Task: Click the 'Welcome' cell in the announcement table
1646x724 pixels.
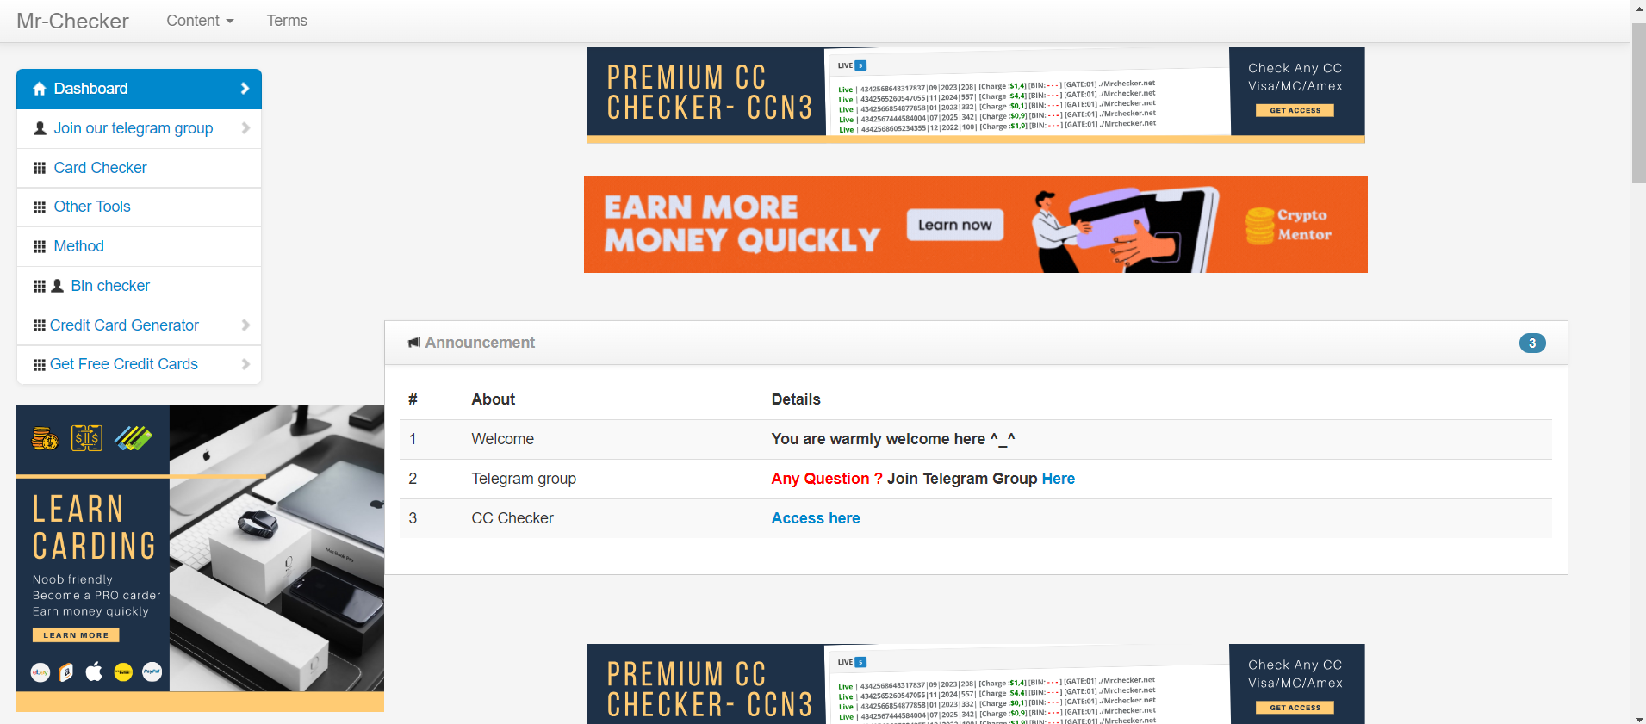Action: tap(503, 439)
